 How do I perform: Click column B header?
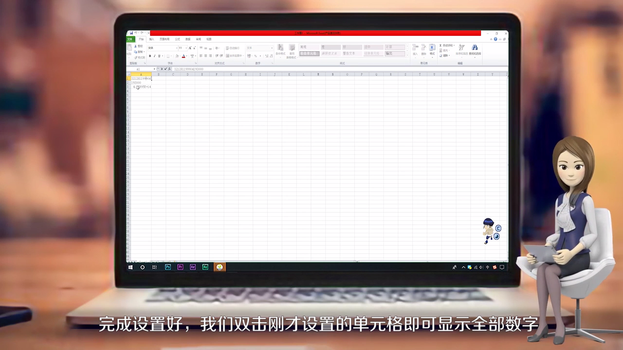click(x=159, y=74)
